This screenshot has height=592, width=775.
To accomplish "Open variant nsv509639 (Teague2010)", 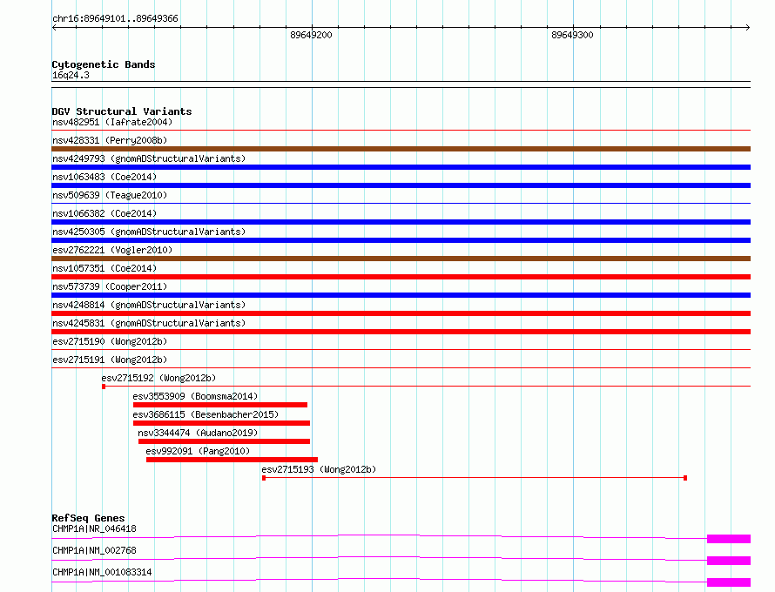I will 110,195.
